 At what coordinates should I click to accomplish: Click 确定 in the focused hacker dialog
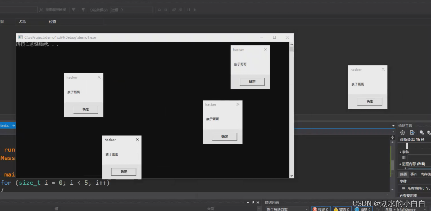[124, 172]
